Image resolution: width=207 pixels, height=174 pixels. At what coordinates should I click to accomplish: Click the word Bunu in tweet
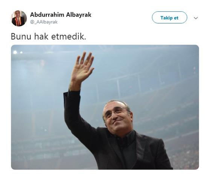[21, 36]
